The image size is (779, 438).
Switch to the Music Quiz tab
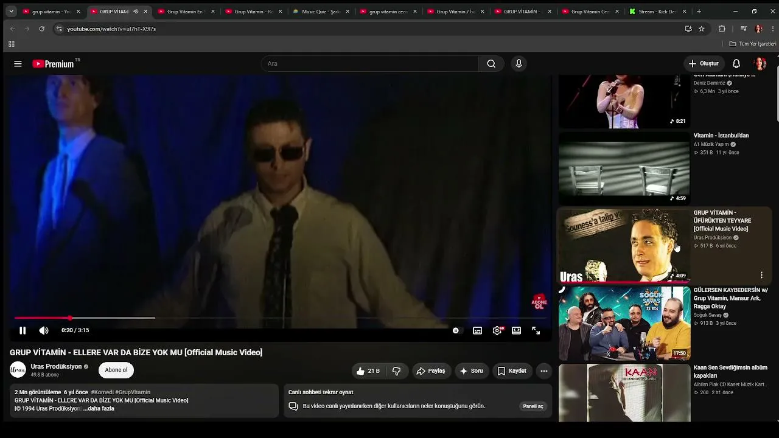coord(321,12)
